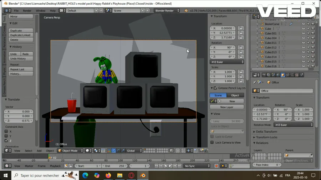321x180 pixels.
Task: Click the modifier wrench icon on the BezierCurve row
Action: coord(291,24)
